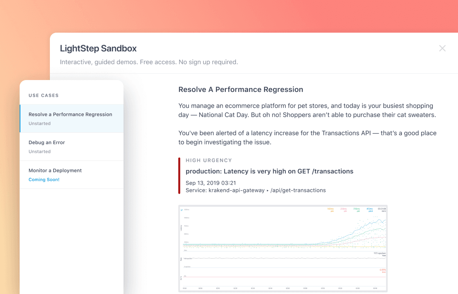The height and width of the screenshot is (294, 458).
Task: Select Resolve a Performance Regression use case
Action: [72, 118]
